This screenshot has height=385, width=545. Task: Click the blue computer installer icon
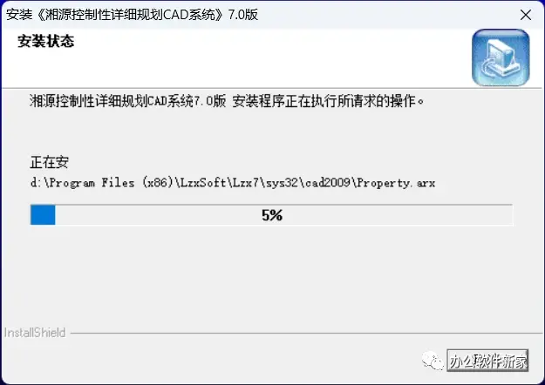[501, 57]
